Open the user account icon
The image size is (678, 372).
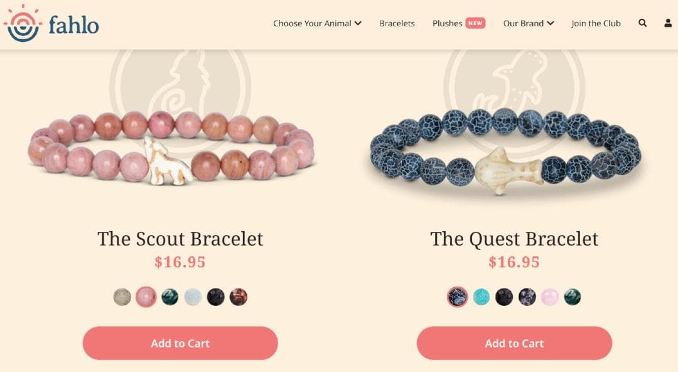click(668, 23)
